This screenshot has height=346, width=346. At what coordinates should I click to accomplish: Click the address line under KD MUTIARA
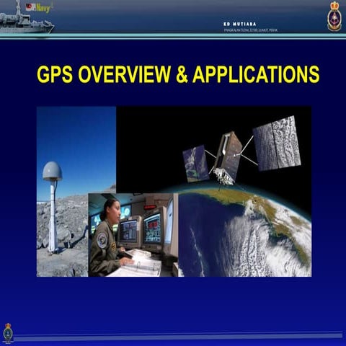click(x=251, y=30)
